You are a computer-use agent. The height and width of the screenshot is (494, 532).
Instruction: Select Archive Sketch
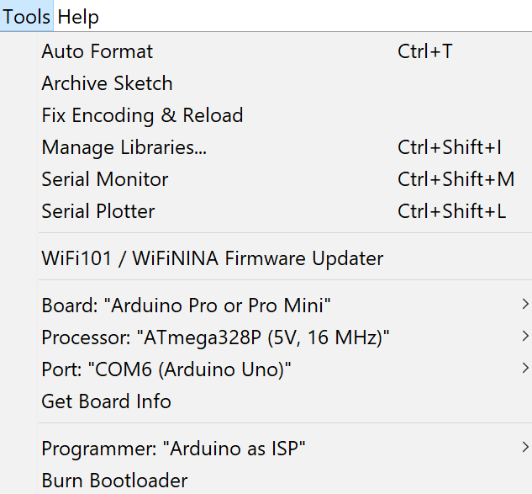pyautogui.click(x=107, y=83)
